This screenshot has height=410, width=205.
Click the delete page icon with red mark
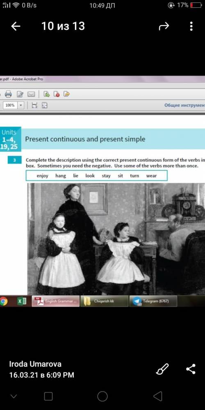click(x=57, y=94)
